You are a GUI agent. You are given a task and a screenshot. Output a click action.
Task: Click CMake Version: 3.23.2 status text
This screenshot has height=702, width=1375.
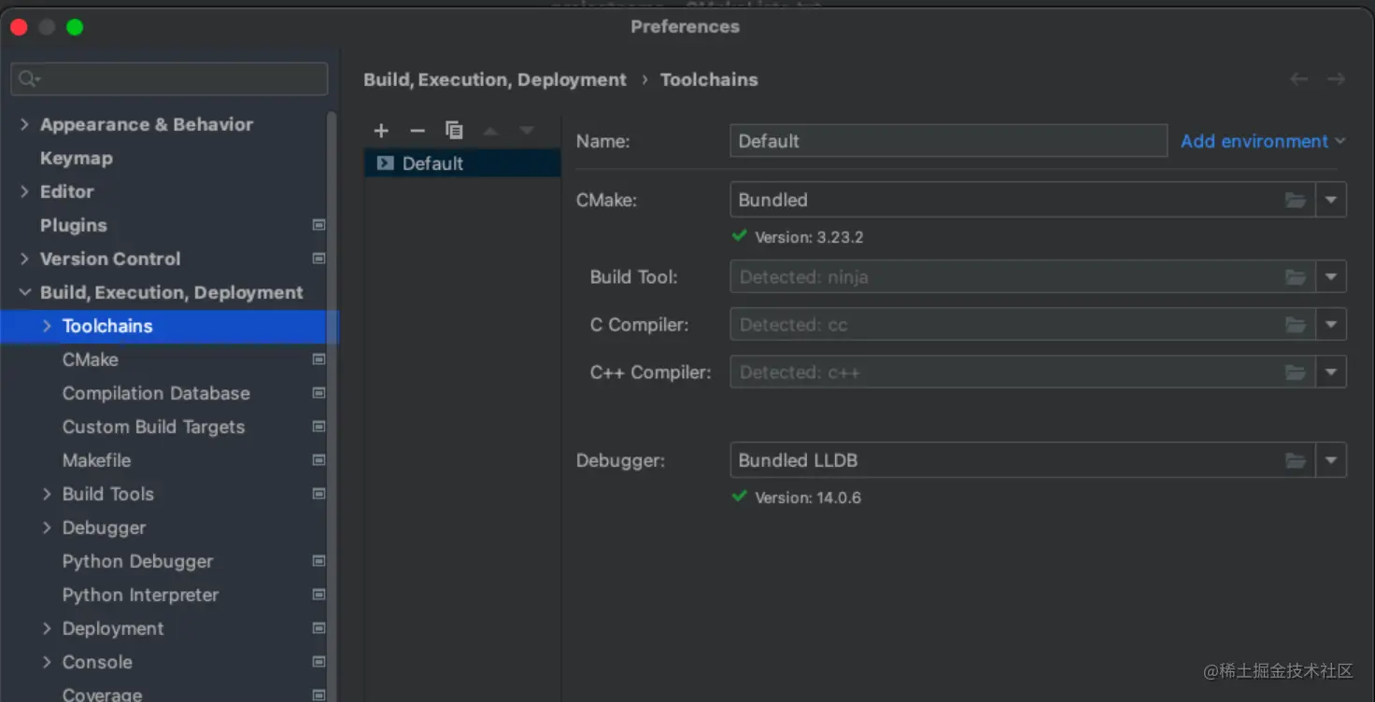pos(809,237)
